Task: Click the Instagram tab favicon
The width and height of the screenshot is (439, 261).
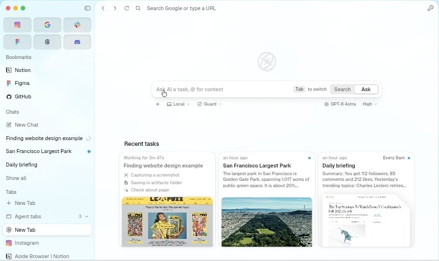Action: pos(9,243)
